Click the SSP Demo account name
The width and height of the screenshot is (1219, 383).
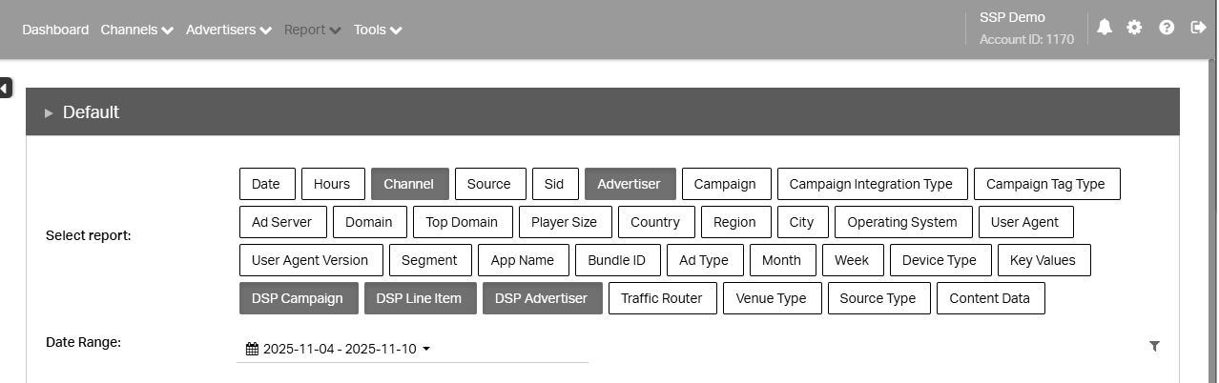(1012, 17)
